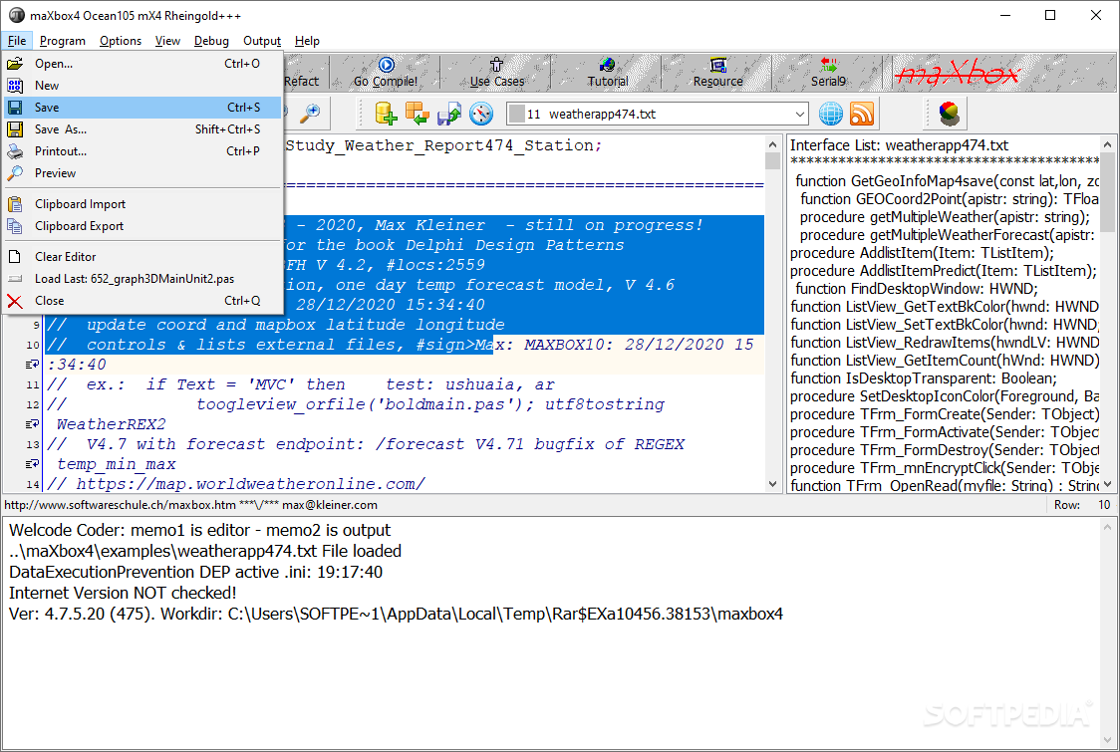Click output line 'DataExecutionPrevention DEP active'
The width and height of the screenshot is (1120, 752).
(195, 572)
